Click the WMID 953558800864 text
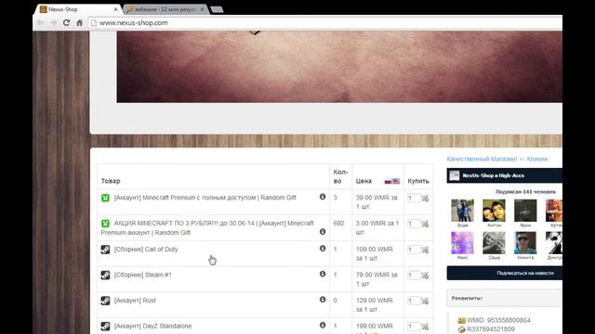Image resolution: width=595 pixels, height=334 pixels. coord(498,320)
